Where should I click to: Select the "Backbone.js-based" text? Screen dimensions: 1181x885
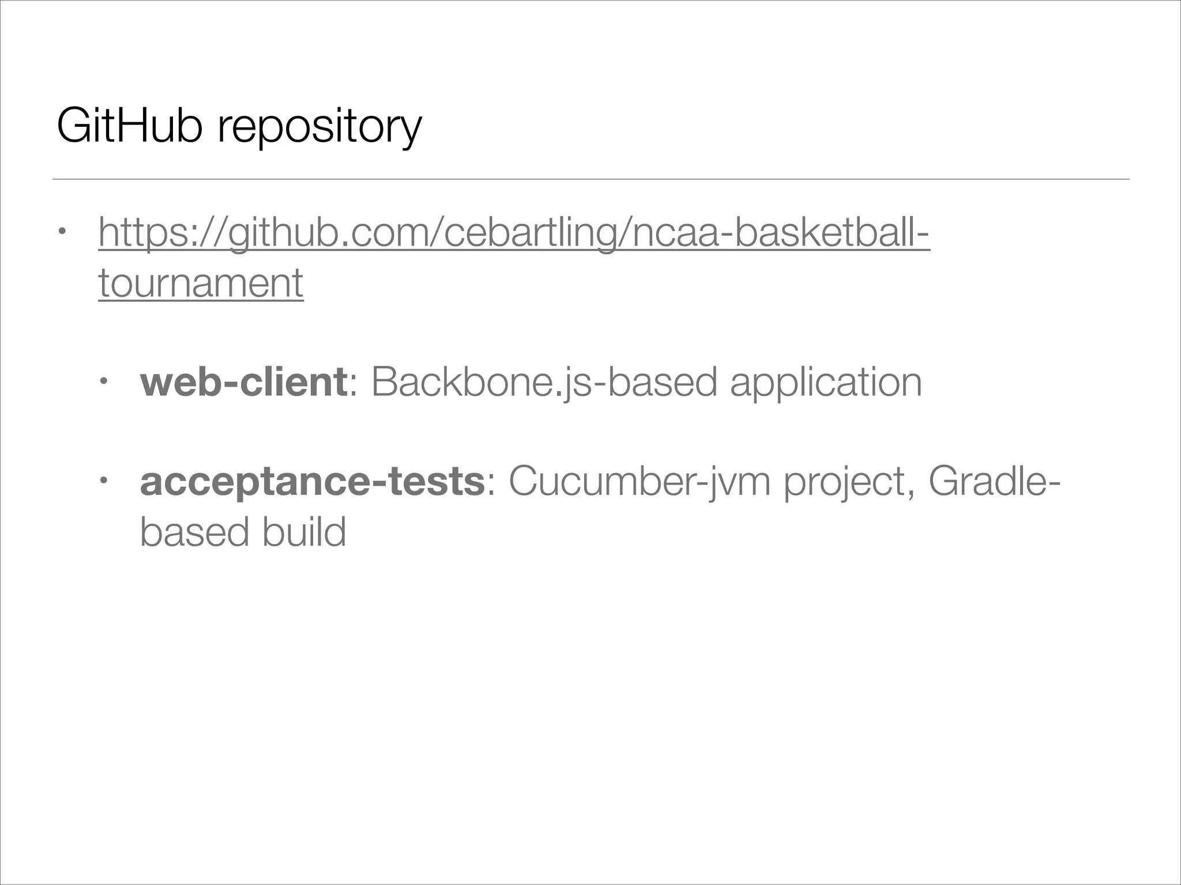click(x=544, y=383)
